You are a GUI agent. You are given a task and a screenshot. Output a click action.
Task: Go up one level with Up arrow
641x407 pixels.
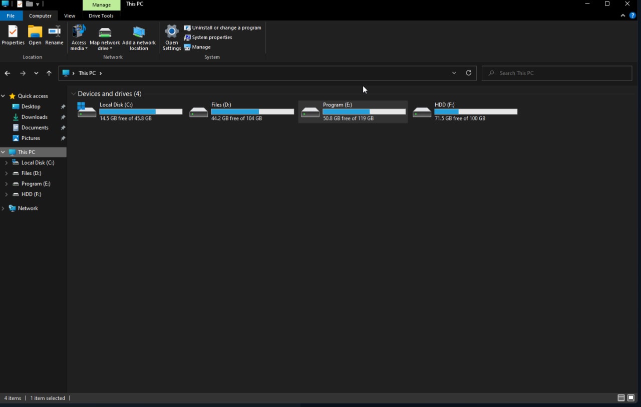pos(49,73)
